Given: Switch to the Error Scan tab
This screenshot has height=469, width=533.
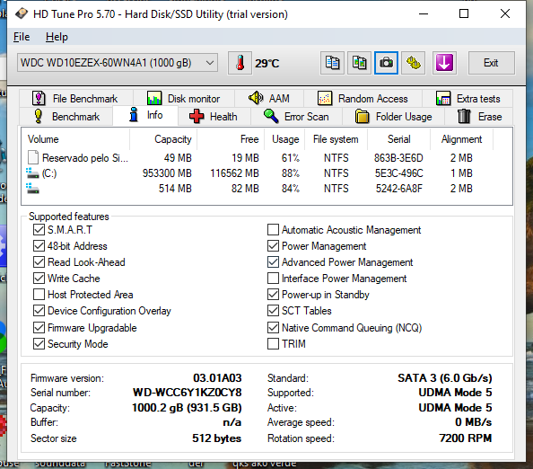Looking at the screenshot, I should tap(297, 117).
